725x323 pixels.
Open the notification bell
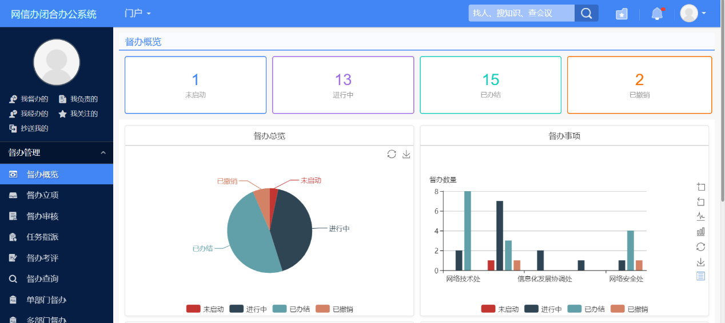click(x=657, y=14)
